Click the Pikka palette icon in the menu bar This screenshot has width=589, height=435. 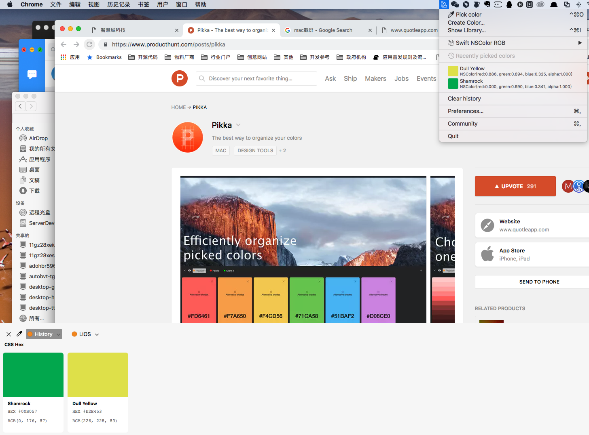[x=444, y=4]
